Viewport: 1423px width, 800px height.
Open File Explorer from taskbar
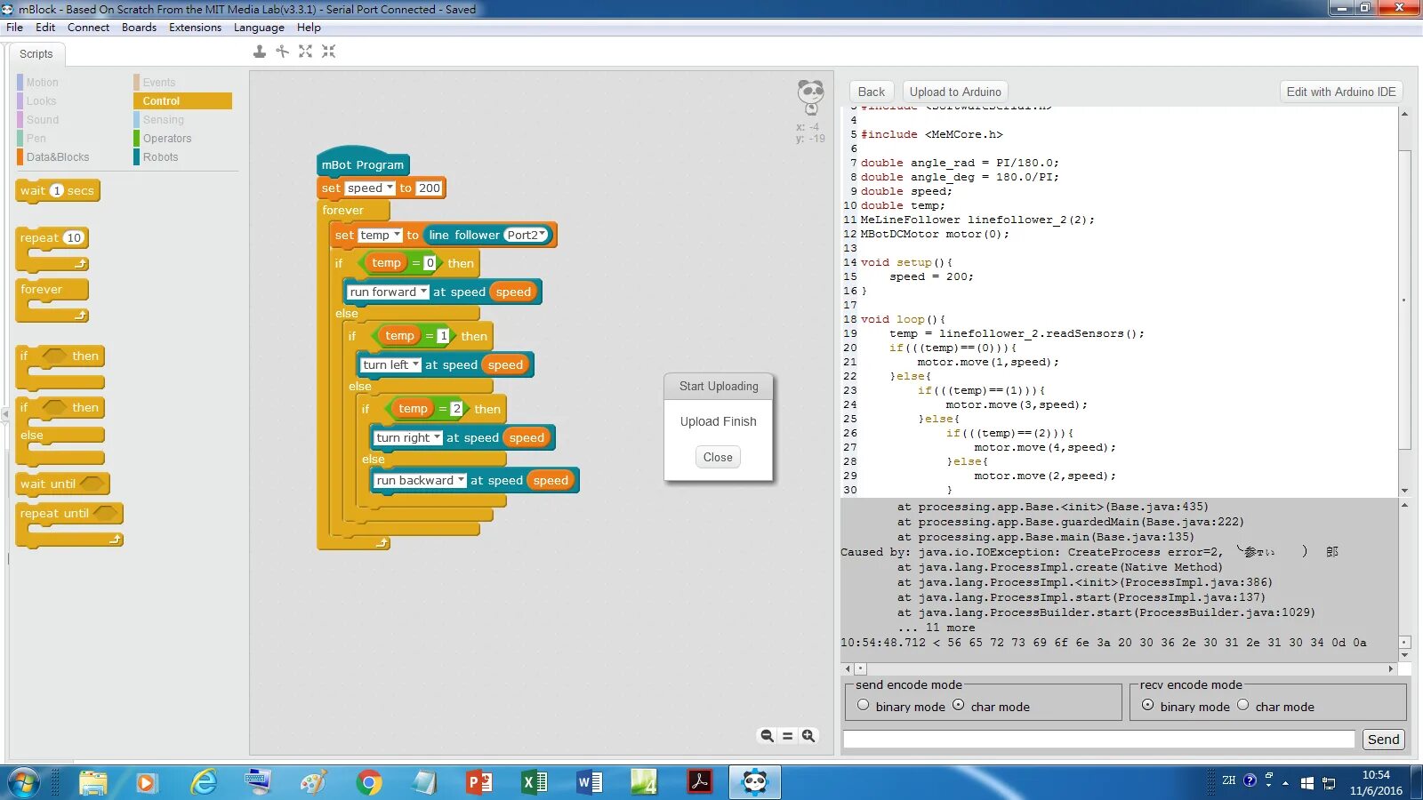coord(92,783)
